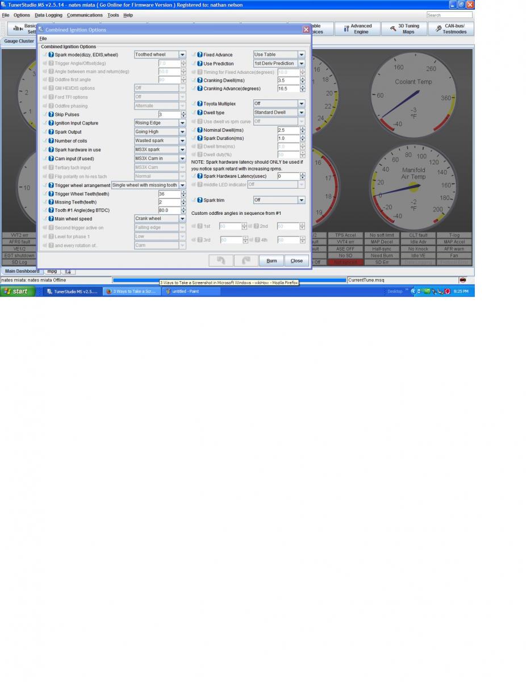This screenshot has width=526, height=682.
Task: Click help icon for Dwell type
Action: (200, 113)
